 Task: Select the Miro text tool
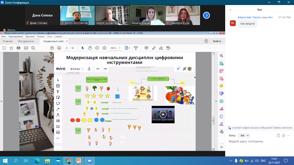[x=58, y=92]
